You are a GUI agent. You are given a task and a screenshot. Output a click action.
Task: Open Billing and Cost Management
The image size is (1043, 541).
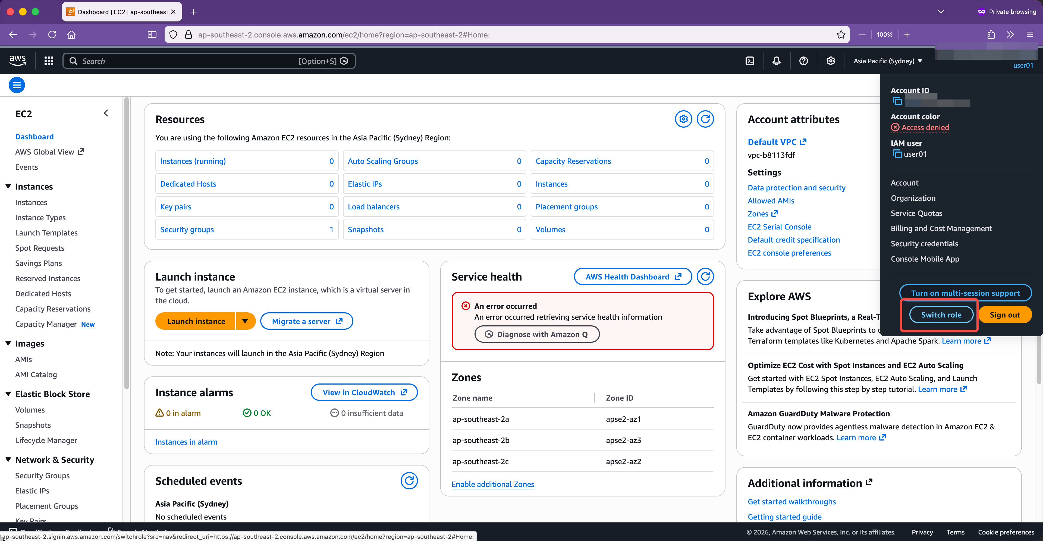pyautogui.click(x=941, y=228)
